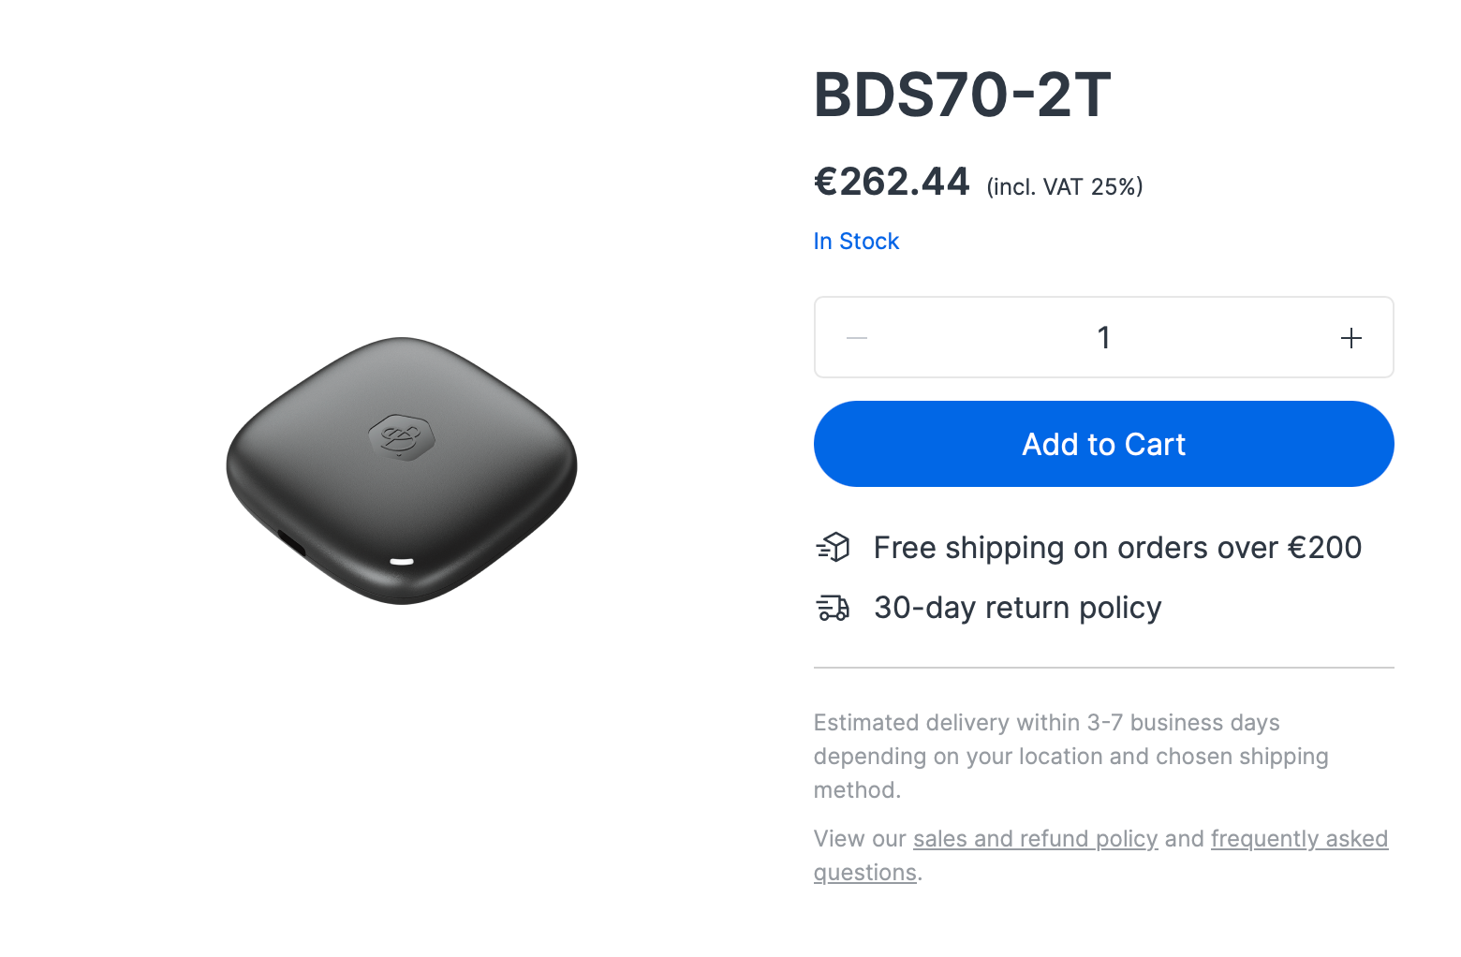This screenshot has width=1461, height=957.
Task: Click the free shipping over €200 text
Action: click(x=1117, y=548)
